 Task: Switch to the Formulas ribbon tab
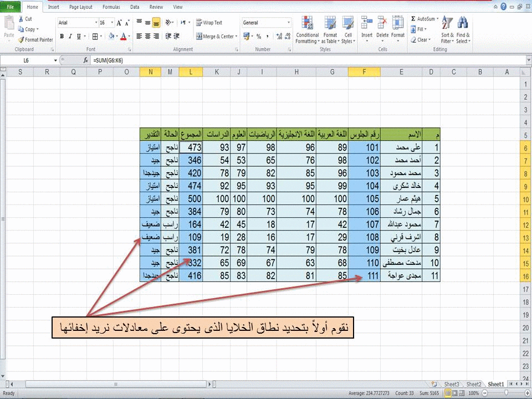111,7
